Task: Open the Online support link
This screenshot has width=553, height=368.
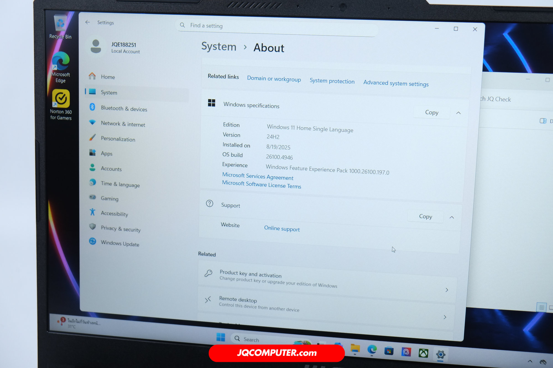Action: [282, 228]
